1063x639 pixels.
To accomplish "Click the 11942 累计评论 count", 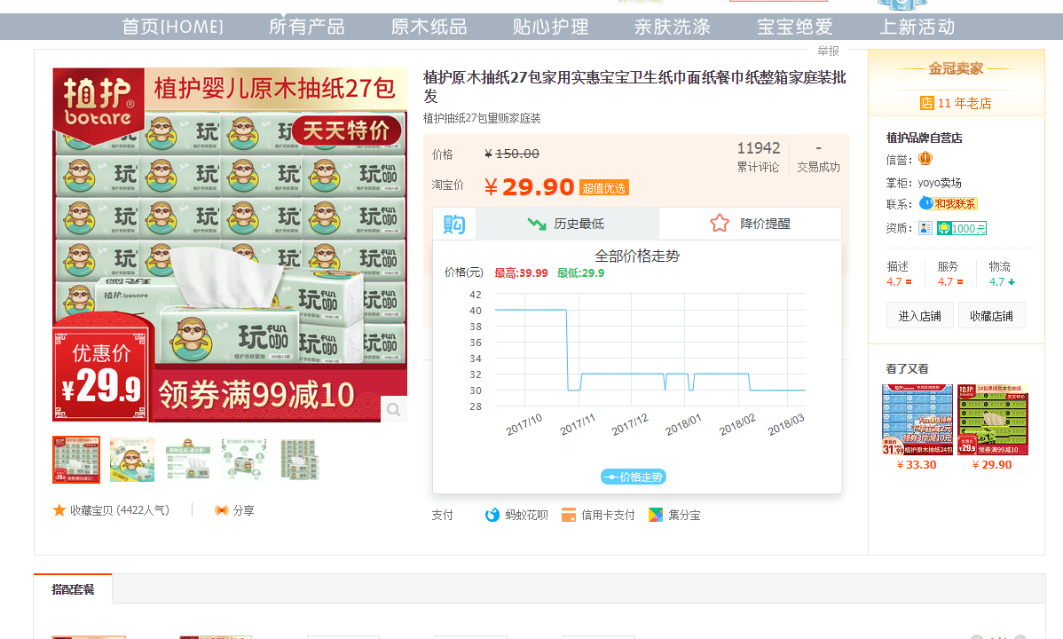I will pos(758,156).
